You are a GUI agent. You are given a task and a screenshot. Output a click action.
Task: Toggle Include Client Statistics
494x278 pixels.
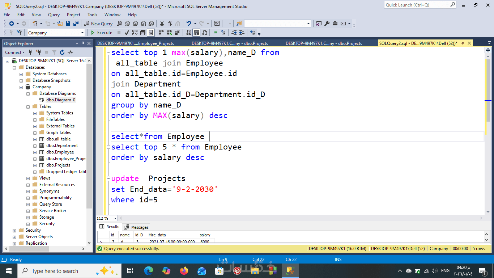(x=178, y=33)
